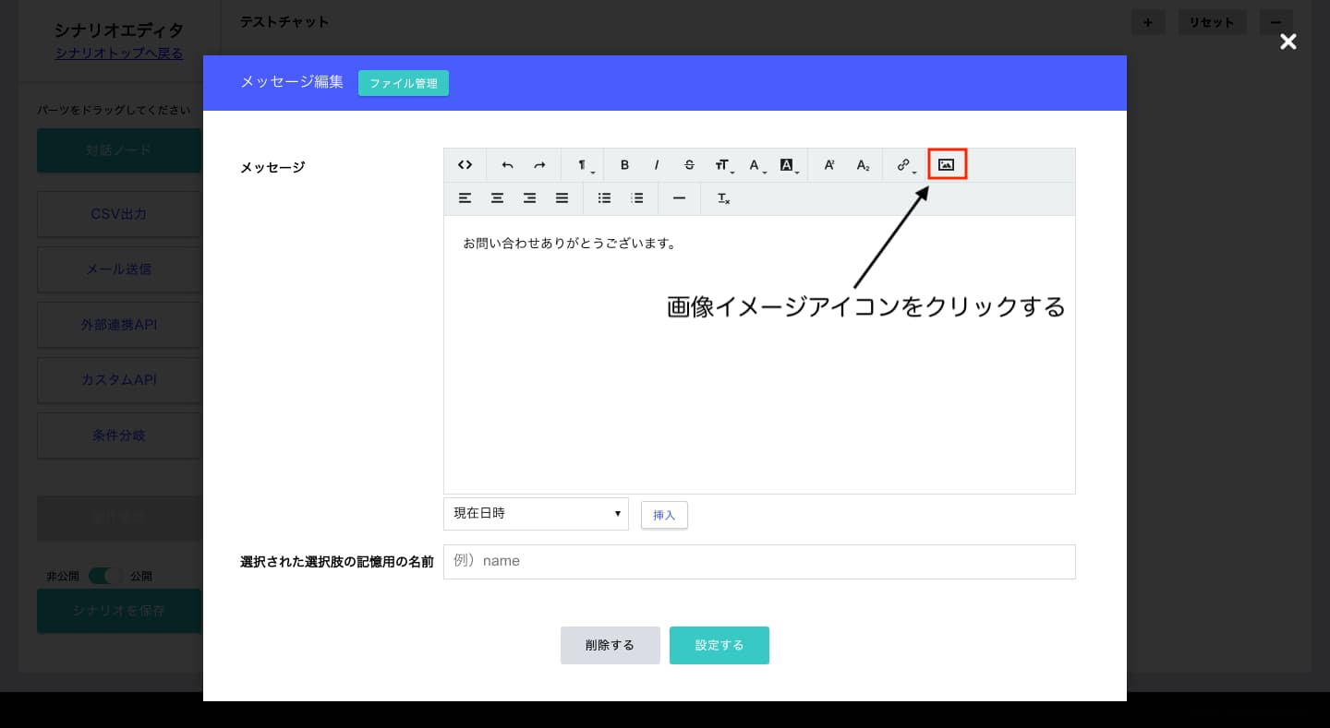The height and width of the screenshot is (728, 1330).
Task: Apply strikethrough formatting
Action: pos(689,165)
